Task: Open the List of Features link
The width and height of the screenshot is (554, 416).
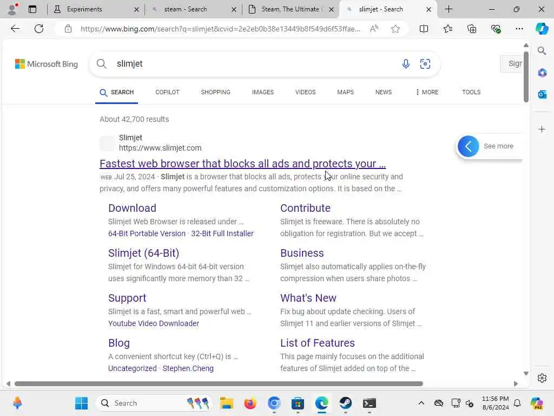Action: 317,343
